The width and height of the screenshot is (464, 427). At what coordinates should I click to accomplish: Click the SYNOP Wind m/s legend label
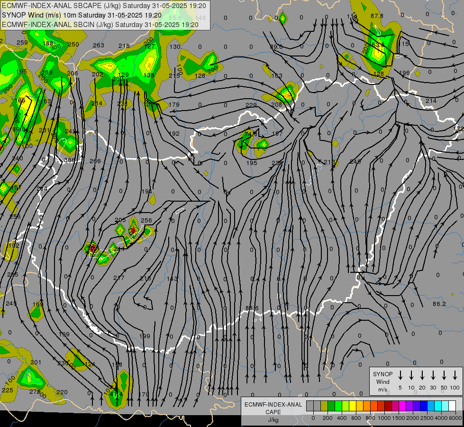pos(382,381)
